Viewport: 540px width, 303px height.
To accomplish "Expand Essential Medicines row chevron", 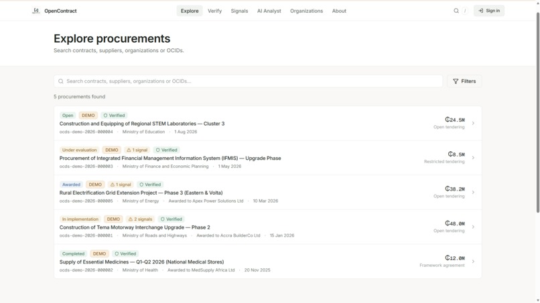I will (473, 262).
